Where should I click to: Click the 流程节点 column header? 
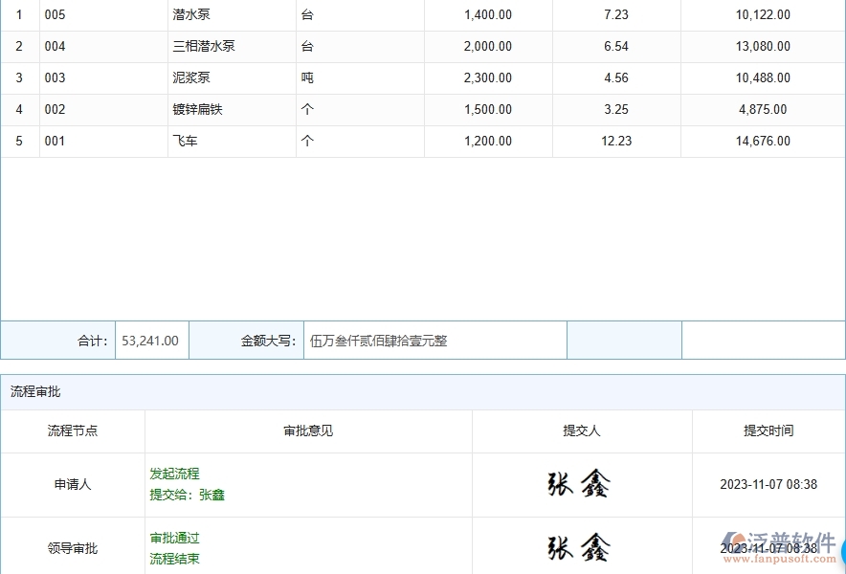click(72, 431)
